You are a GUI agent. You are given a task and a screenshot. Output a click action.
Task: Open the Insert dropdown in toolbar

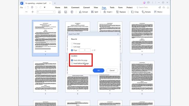click(108, 12)
